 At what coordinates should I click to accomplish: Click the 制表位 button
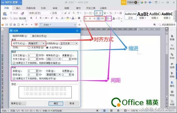click(x=18, y=103)
